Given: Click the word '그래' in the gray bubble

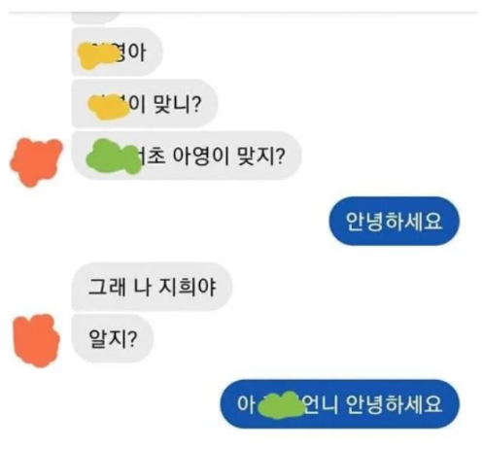Looking at the screenshot, I should 107,287.
